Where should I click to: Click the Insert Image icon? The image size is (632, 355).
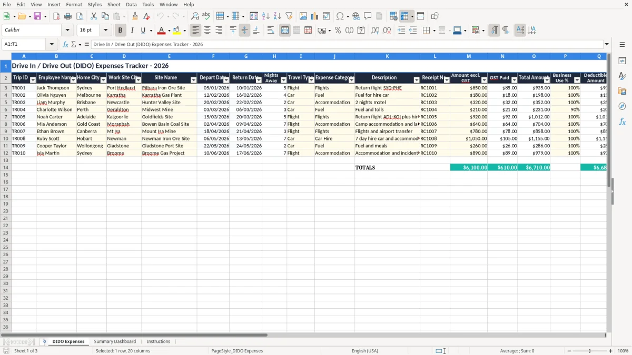[303, 16]
